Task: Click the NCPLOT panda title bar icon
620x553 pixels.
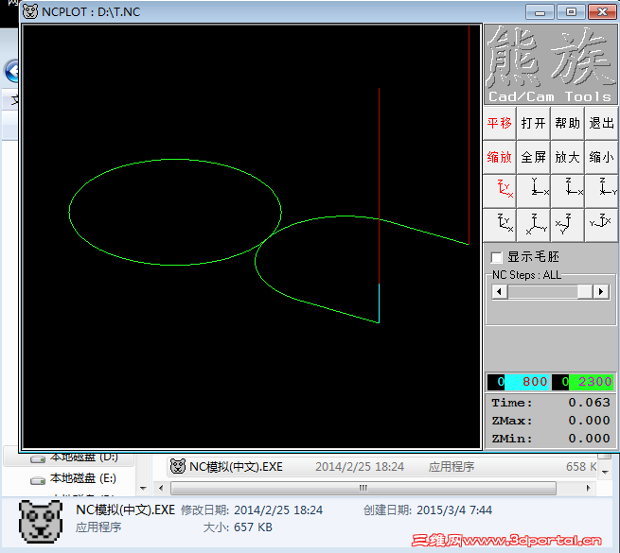Action: click(x=30, y=12)
